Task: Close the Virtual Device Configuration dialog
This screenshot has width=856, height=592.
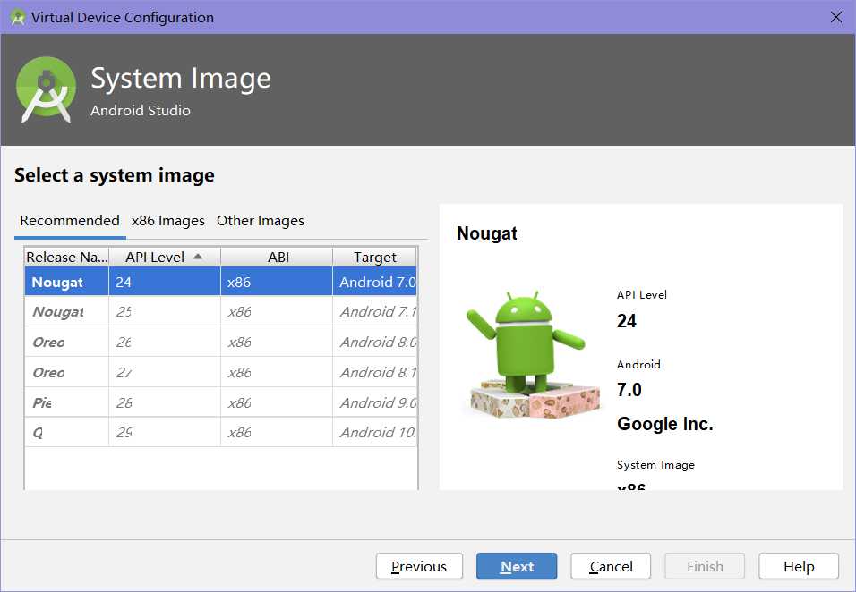Action: [835, 17]
